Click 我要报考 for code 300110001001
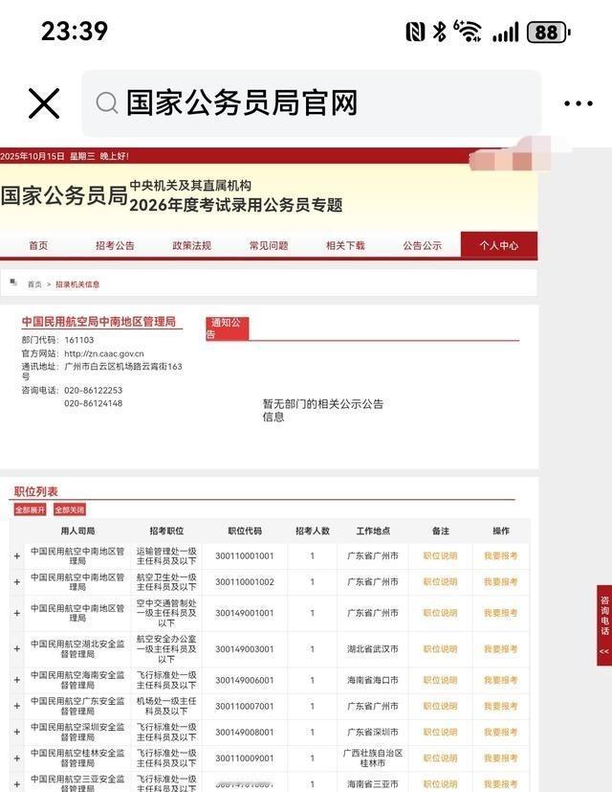Image resolution: width=612 pixels, height=792 pixels. pyautogui.click(x=500, y=555)
